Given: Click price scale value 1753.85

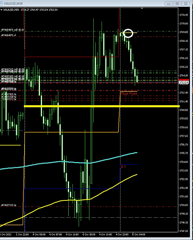Looking at the screenshot, I should (x=184, y=170).
